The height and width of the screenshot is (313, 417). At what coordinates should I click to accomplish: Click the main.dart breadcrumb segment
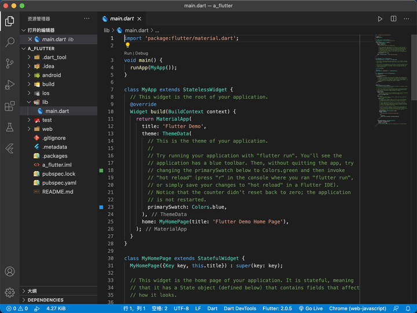point(137,30)
